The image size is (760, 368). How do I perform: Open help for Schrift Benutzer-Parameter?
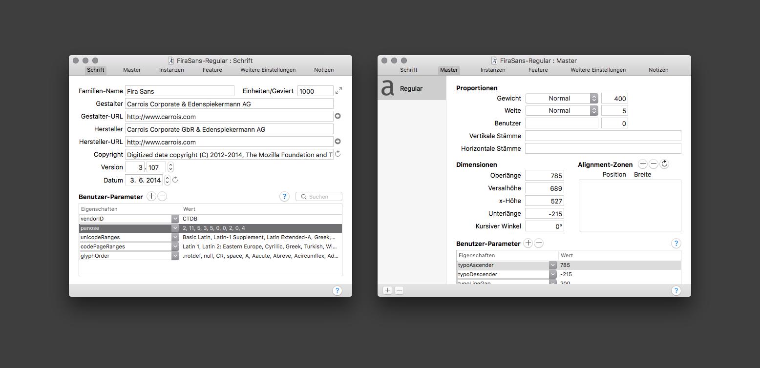285,197
